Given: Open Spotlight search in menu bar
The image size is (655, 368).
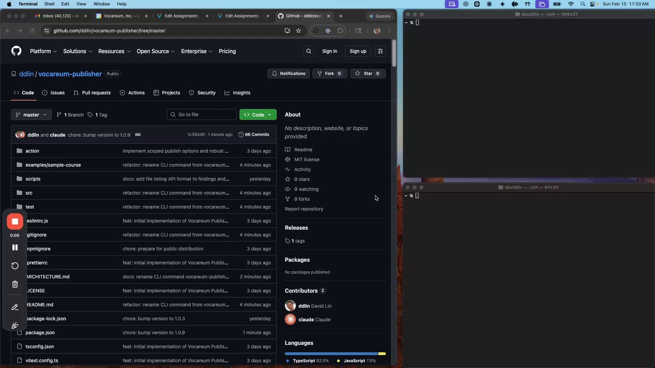Looking at the screenshot, I should 583,4.
